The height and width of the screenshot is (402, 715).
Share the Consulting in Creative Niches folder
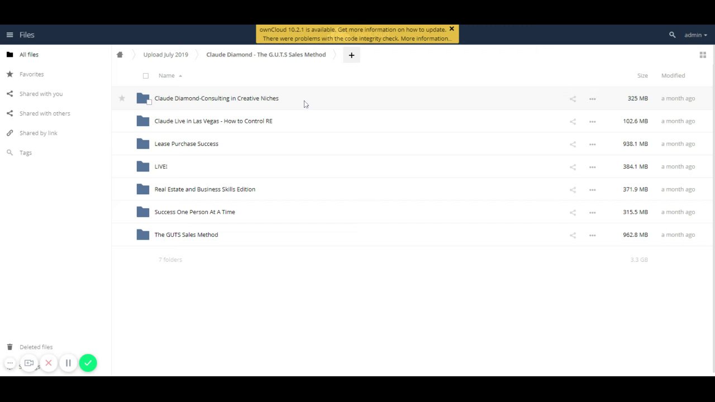573,99
